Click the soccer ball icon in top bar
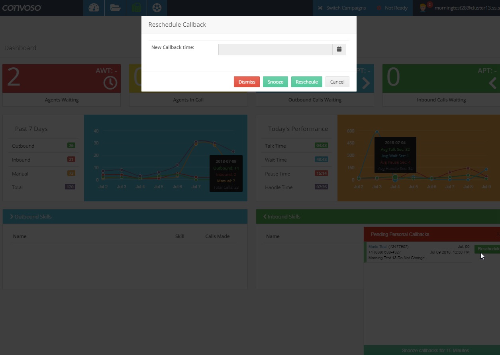This screenshot has width=500, height=355. (157, 8)
